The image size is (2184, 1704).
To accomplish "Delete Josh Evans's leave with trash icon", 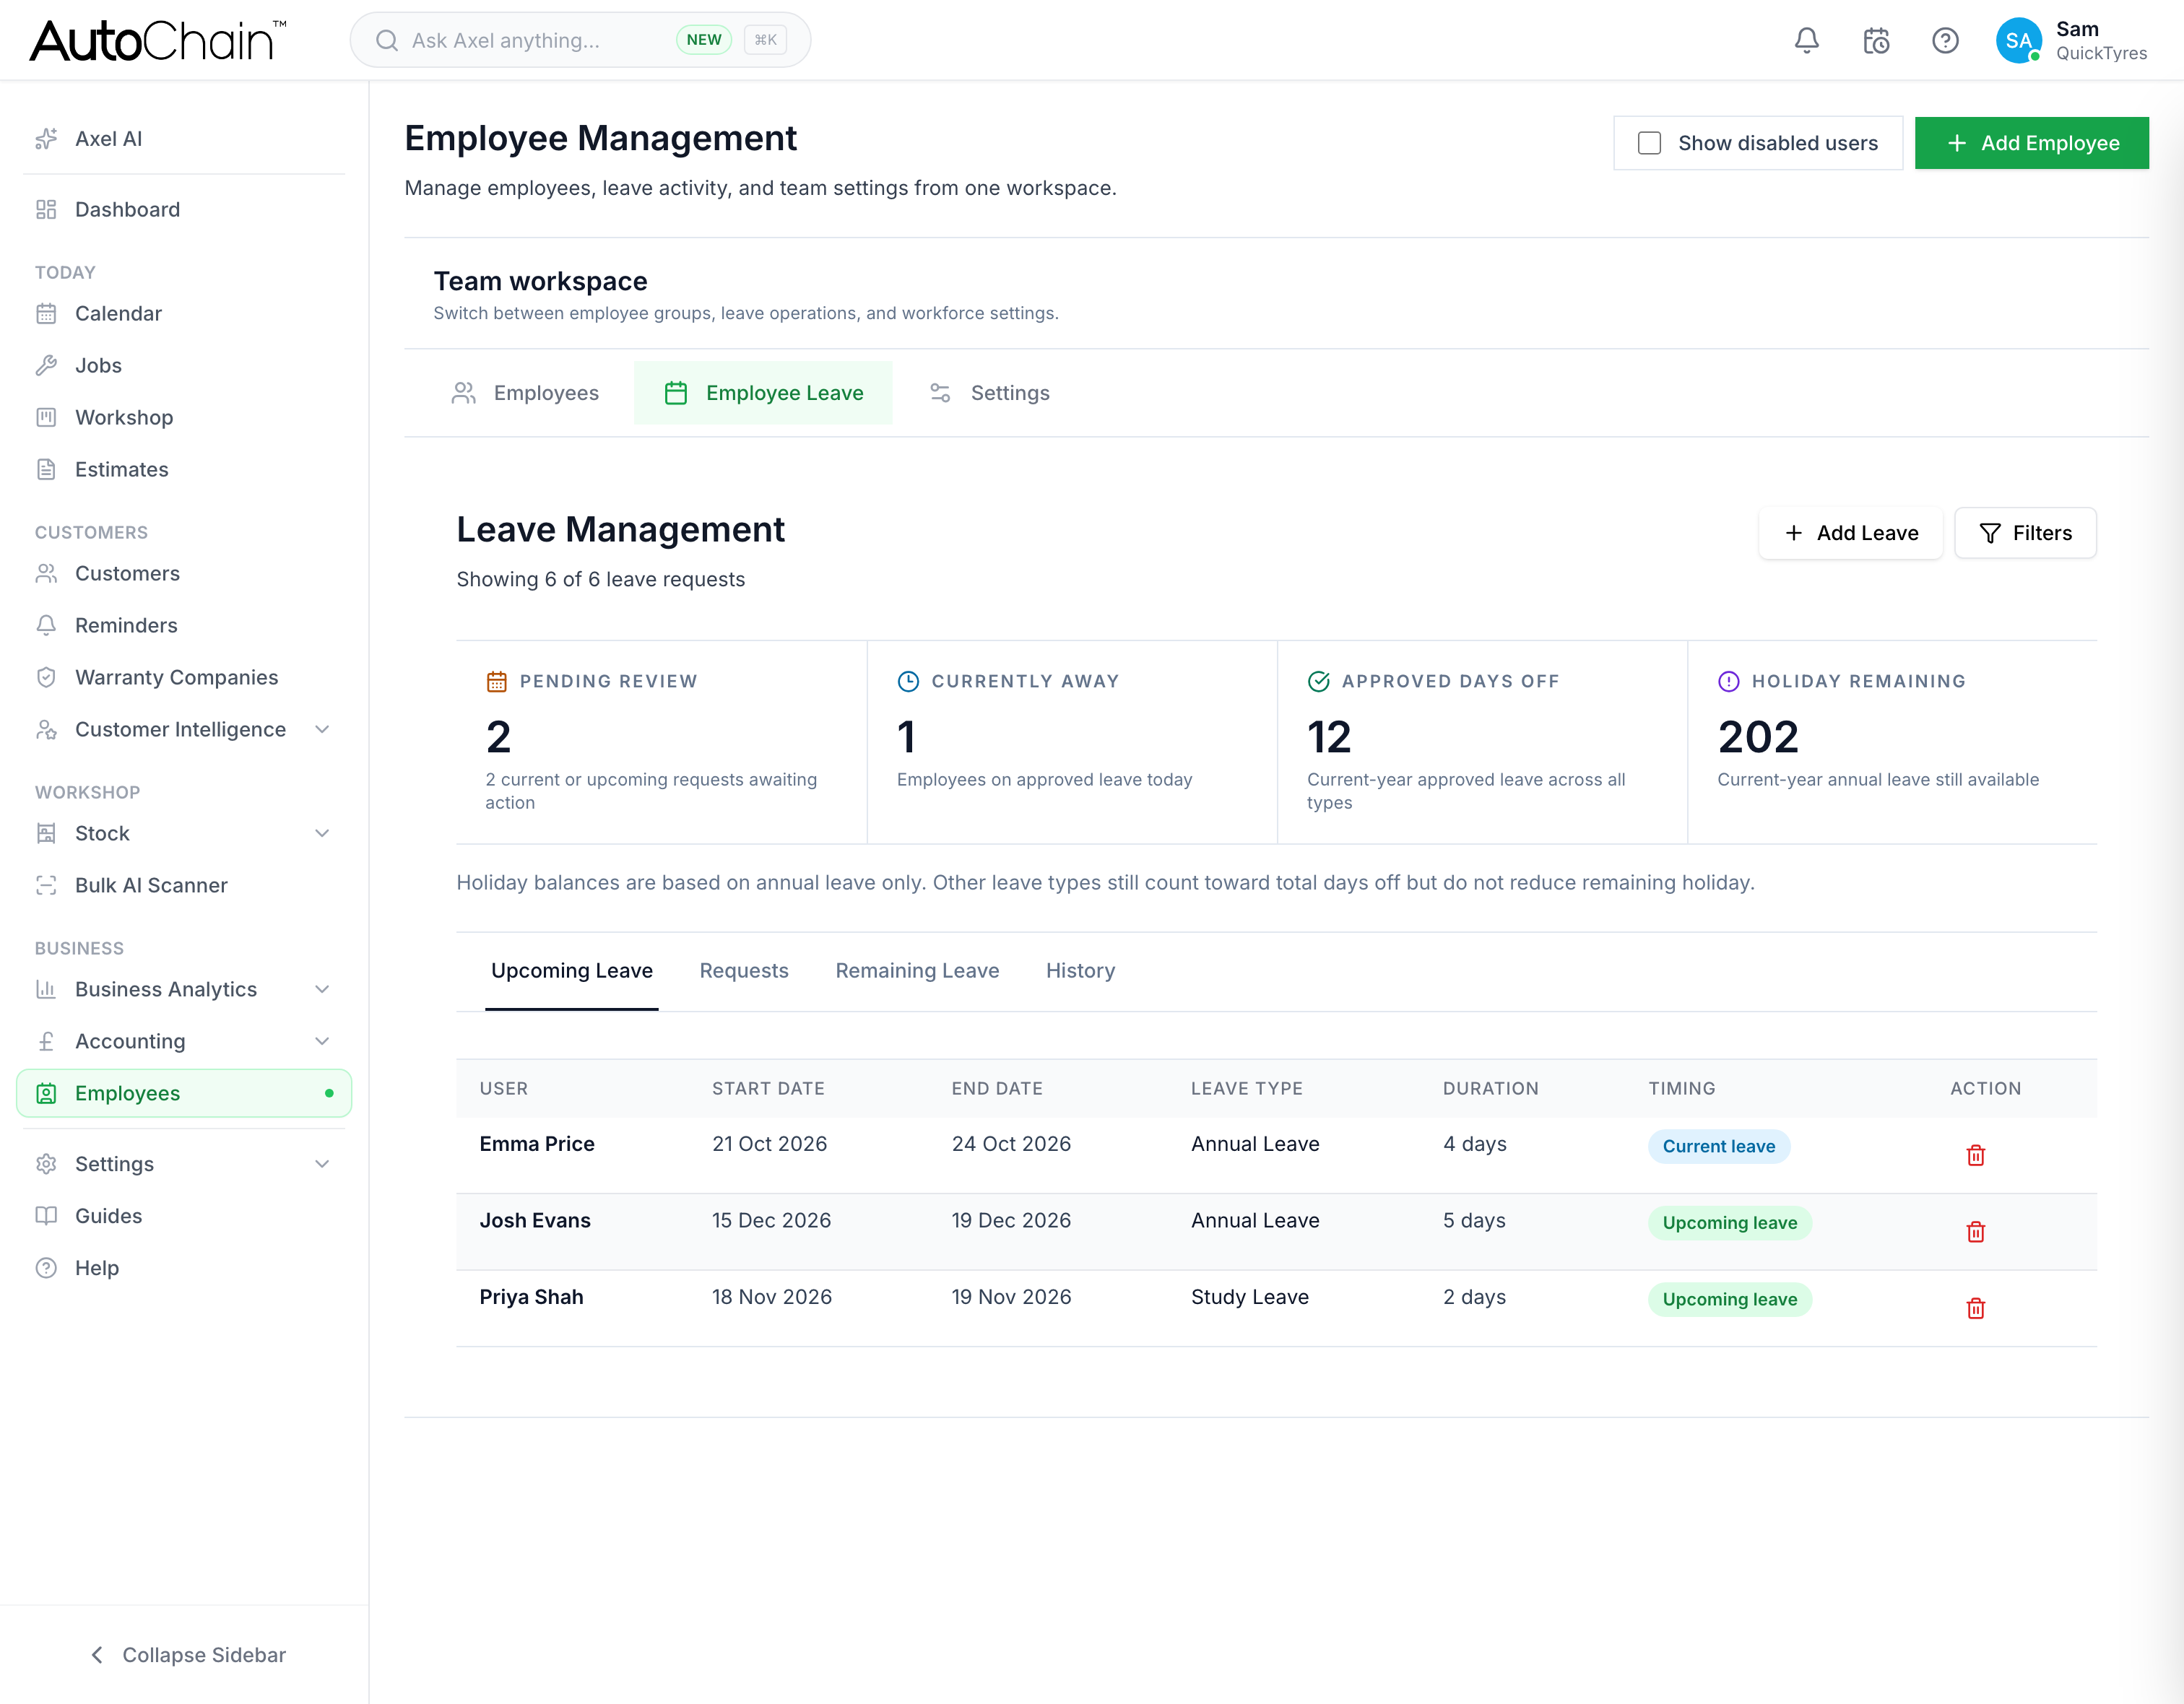I will point(1975,1232).
